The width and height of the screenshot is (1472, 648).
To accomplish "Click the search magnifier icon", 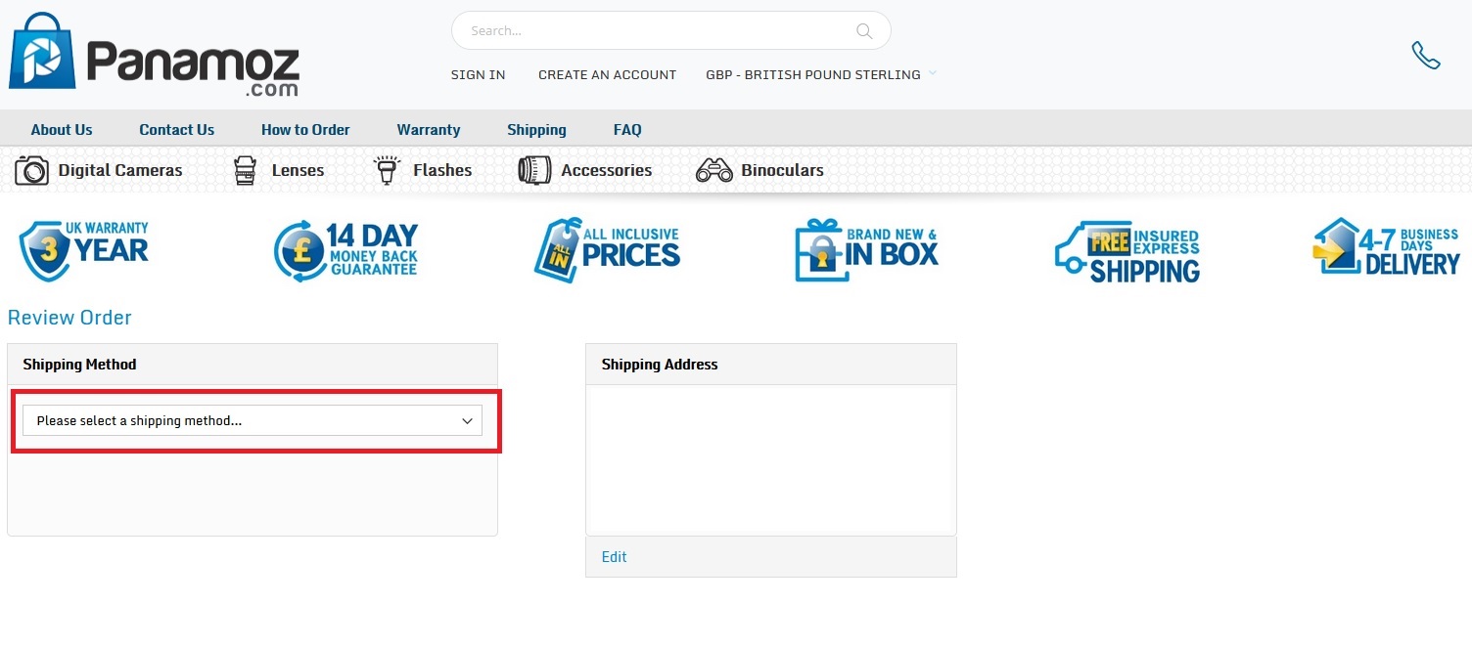I will [x=864, y=31].
